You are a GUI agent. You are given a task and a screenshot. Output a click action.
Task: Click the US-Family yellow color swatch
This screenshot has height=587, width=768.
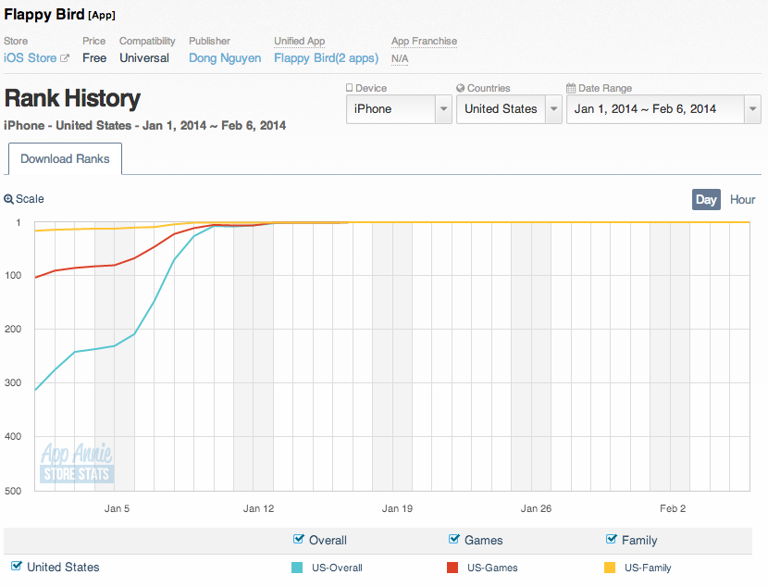pyautogui.click(x=610, y=568)
